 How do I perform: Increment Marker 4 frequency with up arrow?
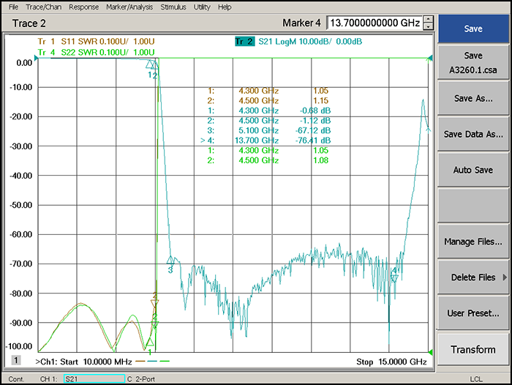(x=429, y=19)
